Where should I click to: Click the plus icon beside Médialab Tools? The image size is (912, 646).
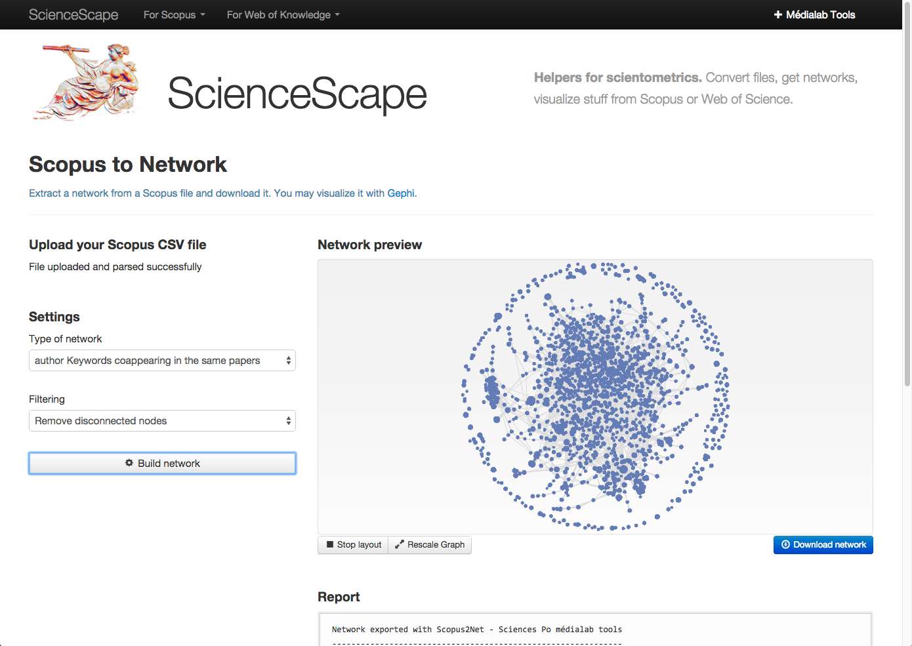(x=778, y=14)
